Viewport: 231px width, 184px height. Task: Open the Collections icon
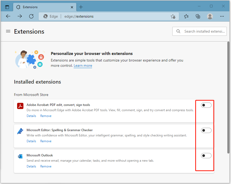(x=198, y=16)
